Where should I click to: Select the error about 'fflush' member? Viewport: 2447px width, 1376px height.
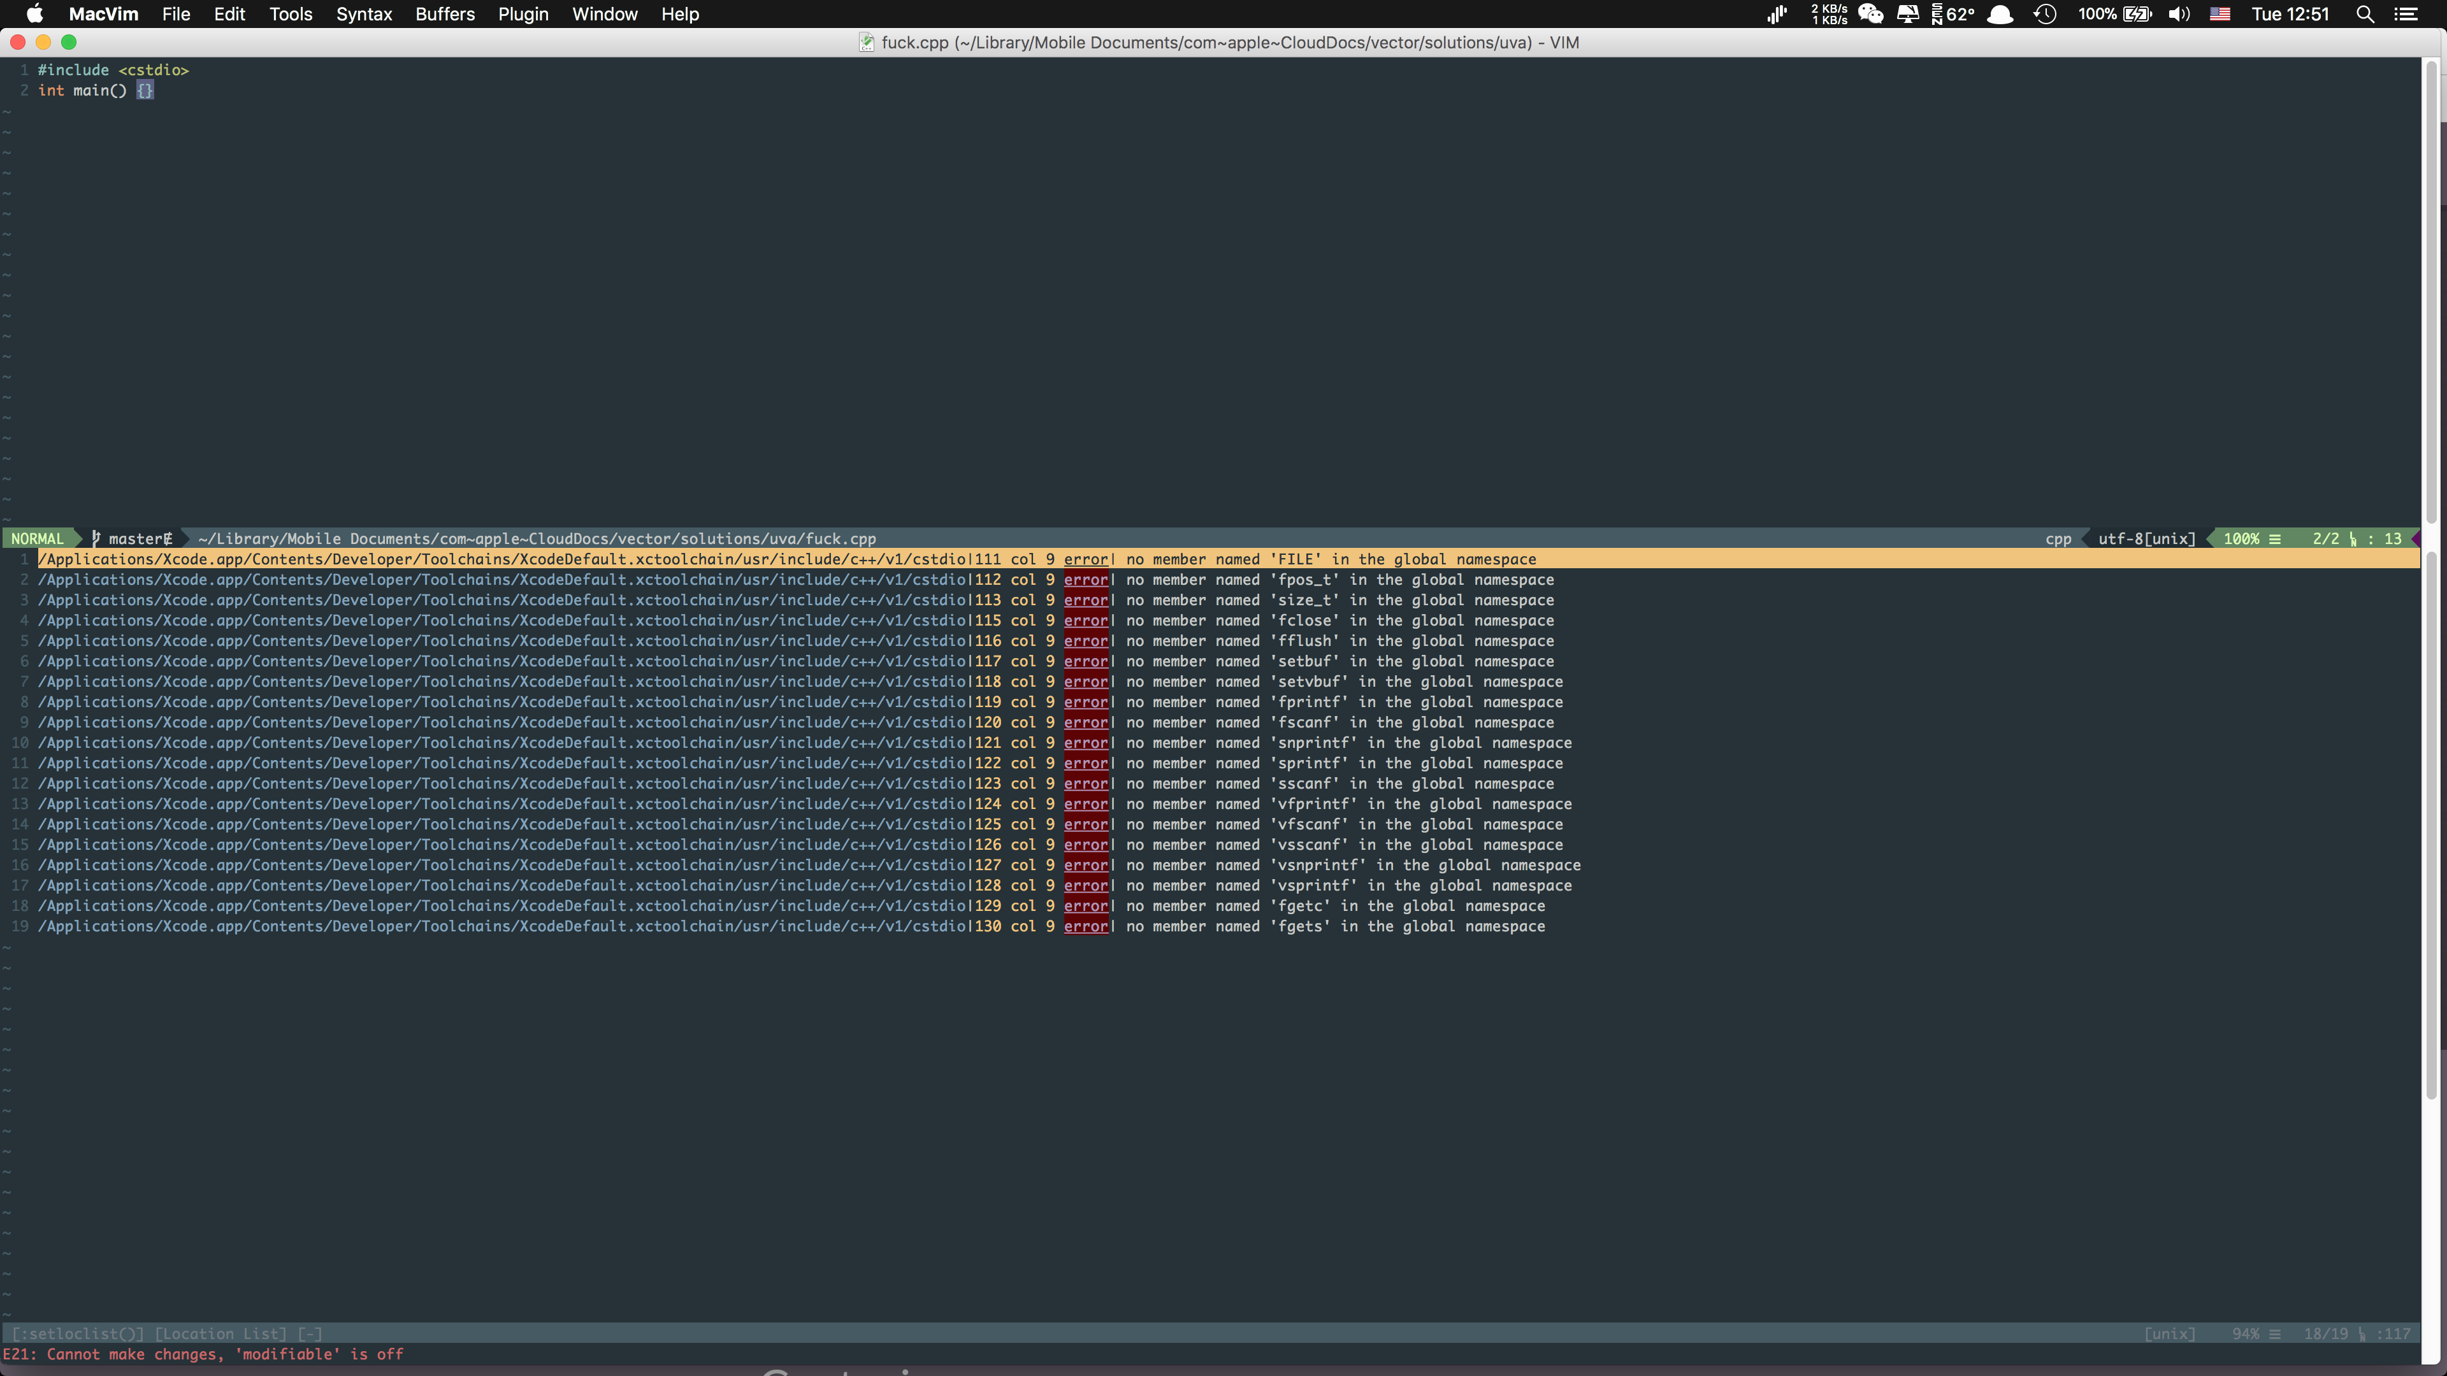796,641
